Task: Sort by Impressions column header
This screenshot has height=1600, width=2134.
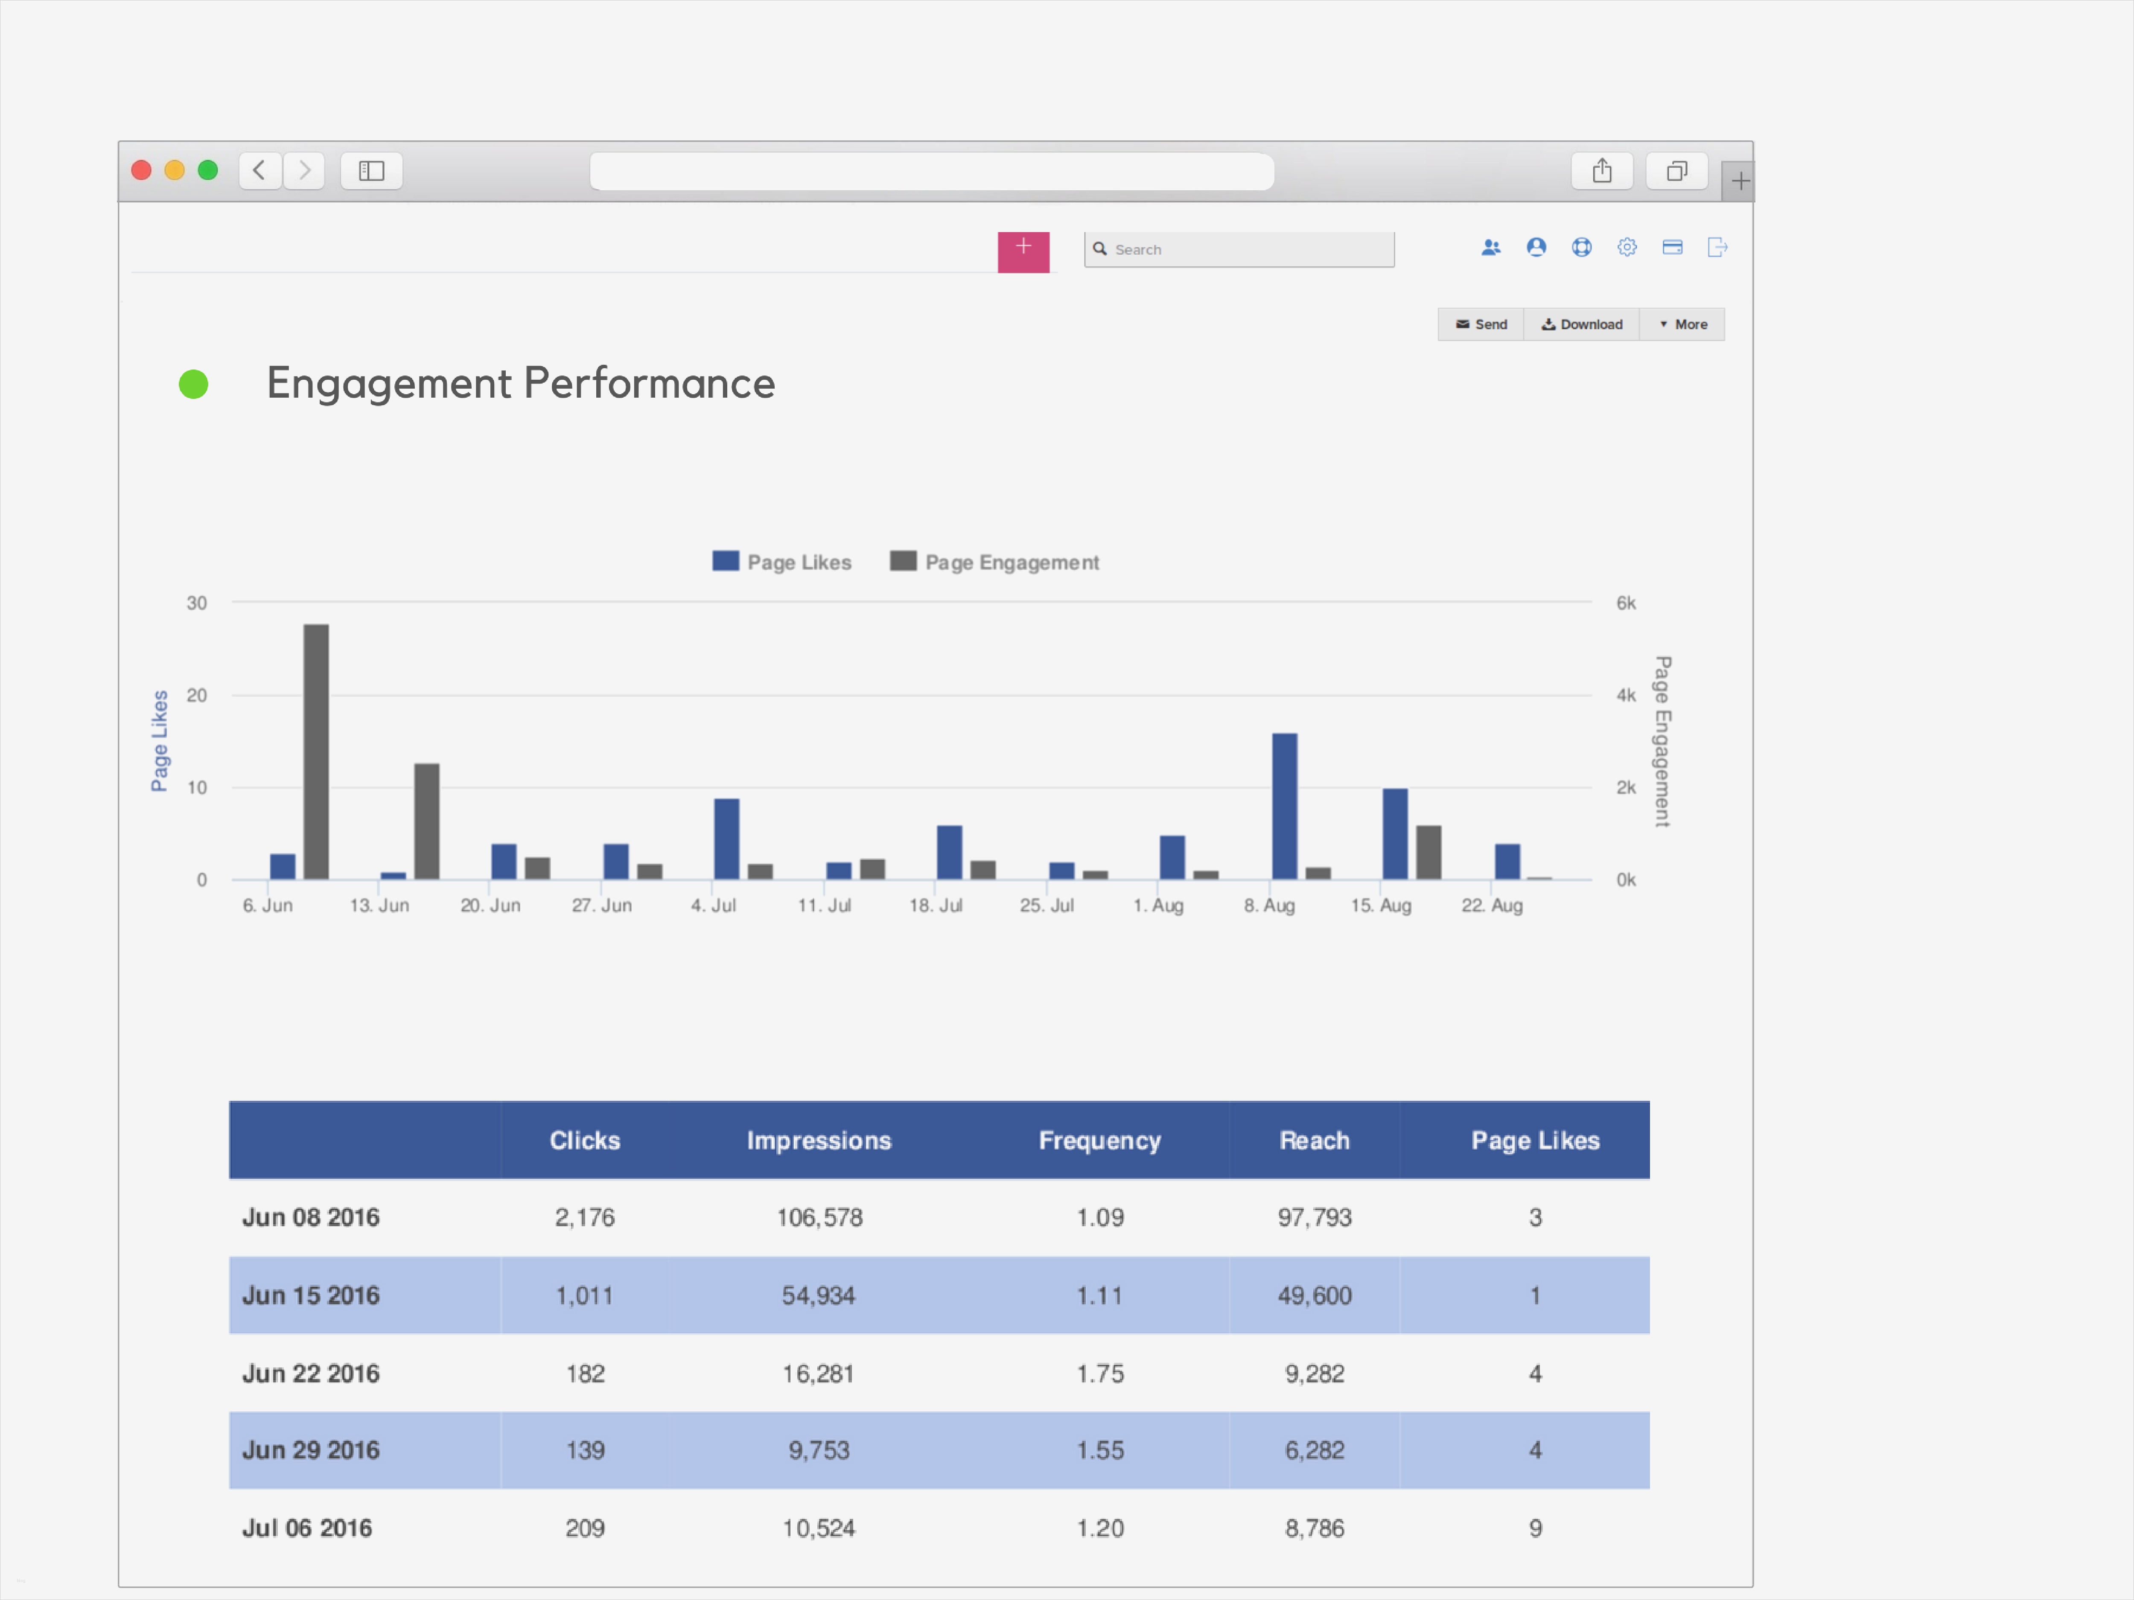Action: (818, 1141)
